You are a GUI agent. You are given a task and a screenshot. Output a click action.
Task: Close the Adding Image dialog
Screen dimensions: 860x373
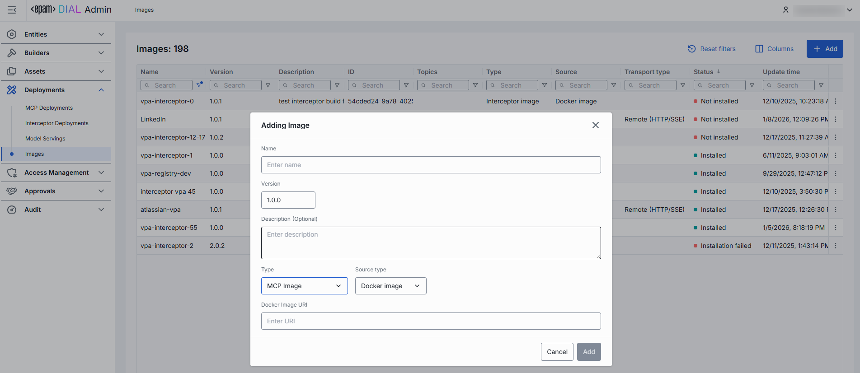(595, 125)
